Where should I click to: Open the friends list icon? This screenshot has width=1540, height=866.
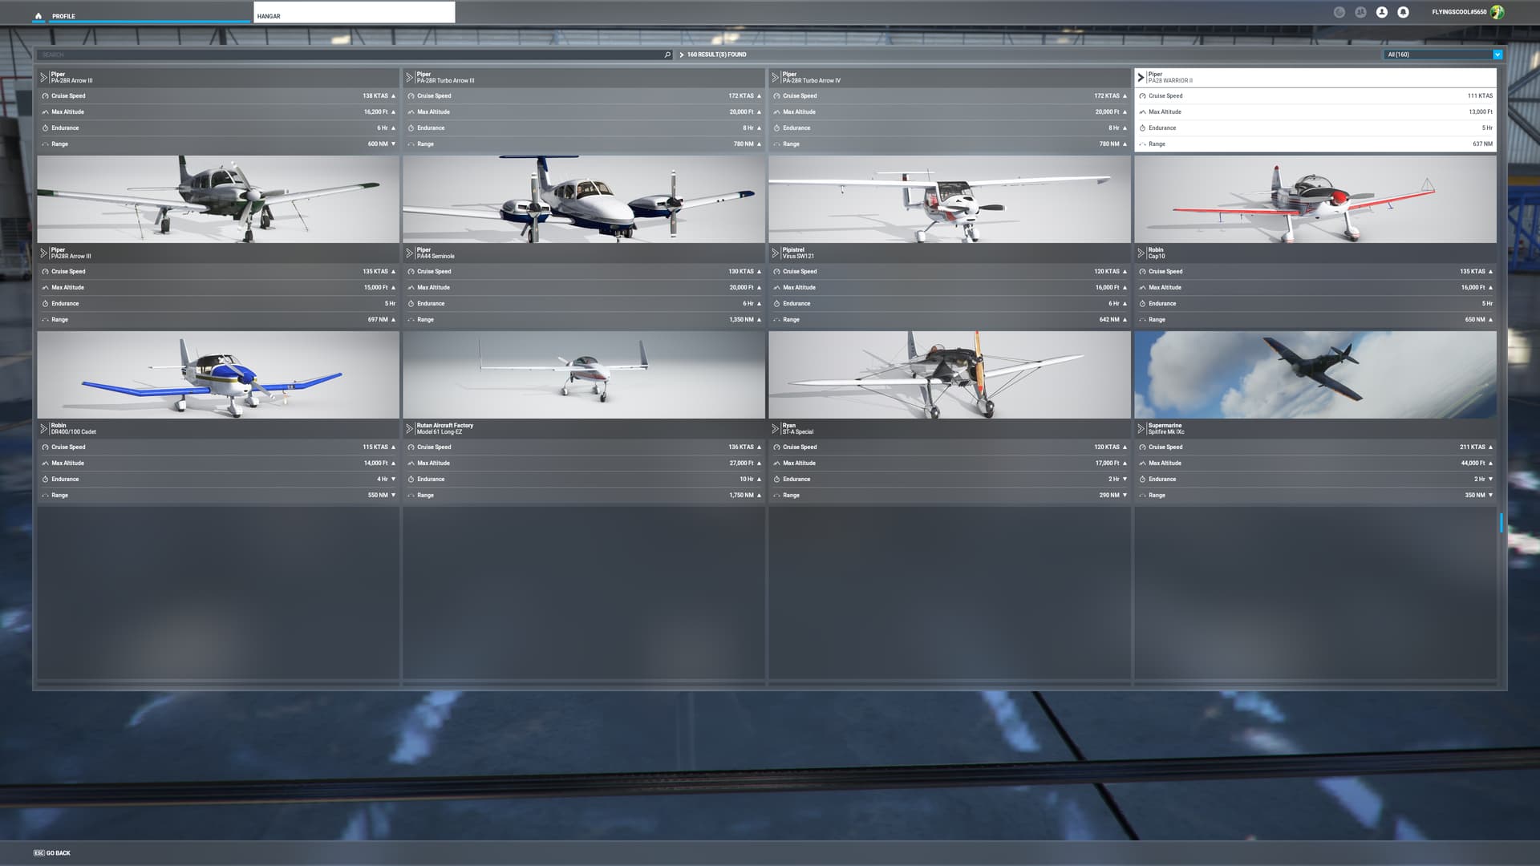[x=1360, y=12]
